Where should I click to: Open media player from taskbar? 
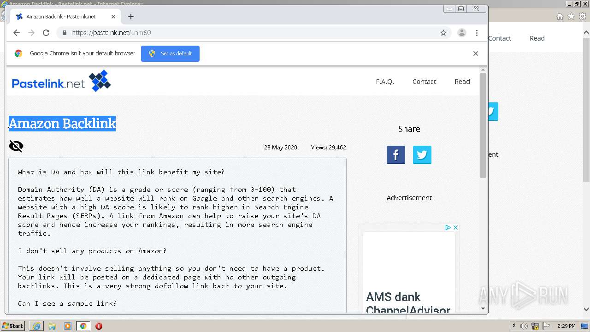click(68, 326)
